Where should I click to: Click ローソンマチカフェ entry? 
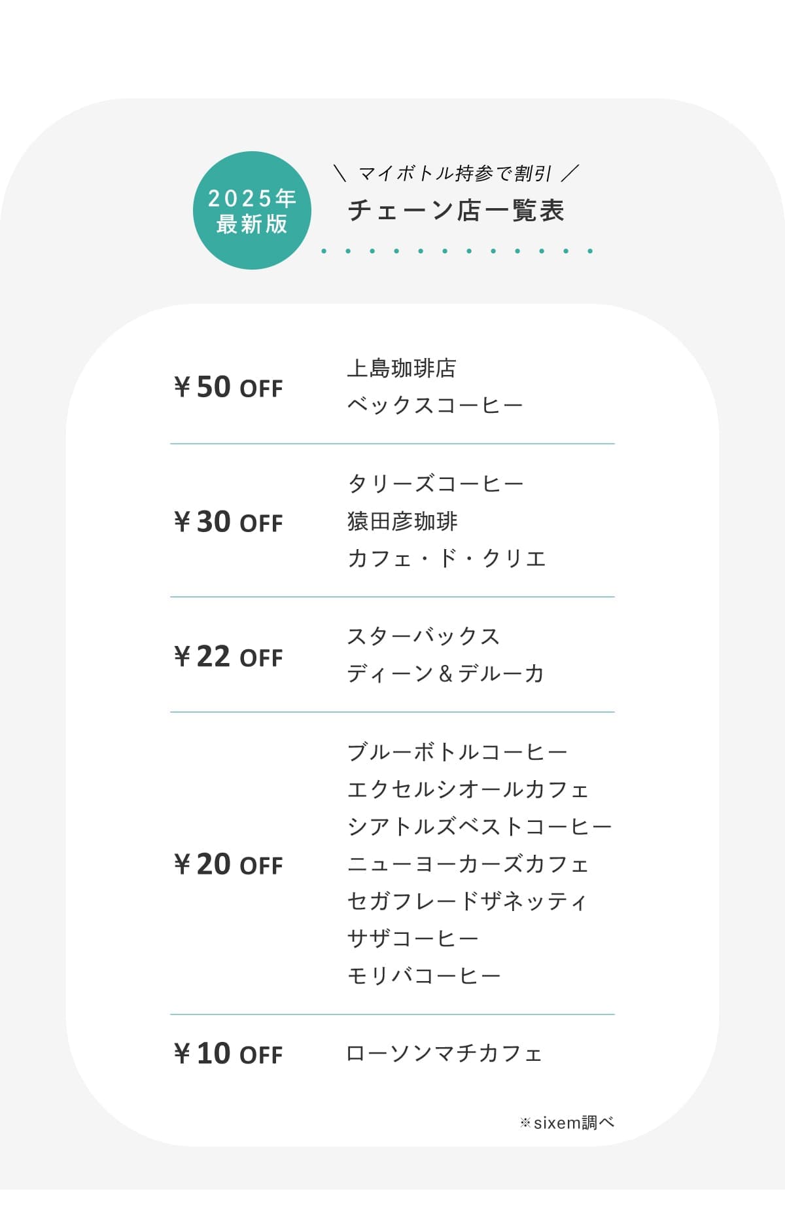(x=445, y=1053)
